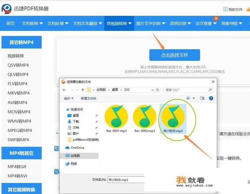Open 其它视频转换 section header

[22, 189]
